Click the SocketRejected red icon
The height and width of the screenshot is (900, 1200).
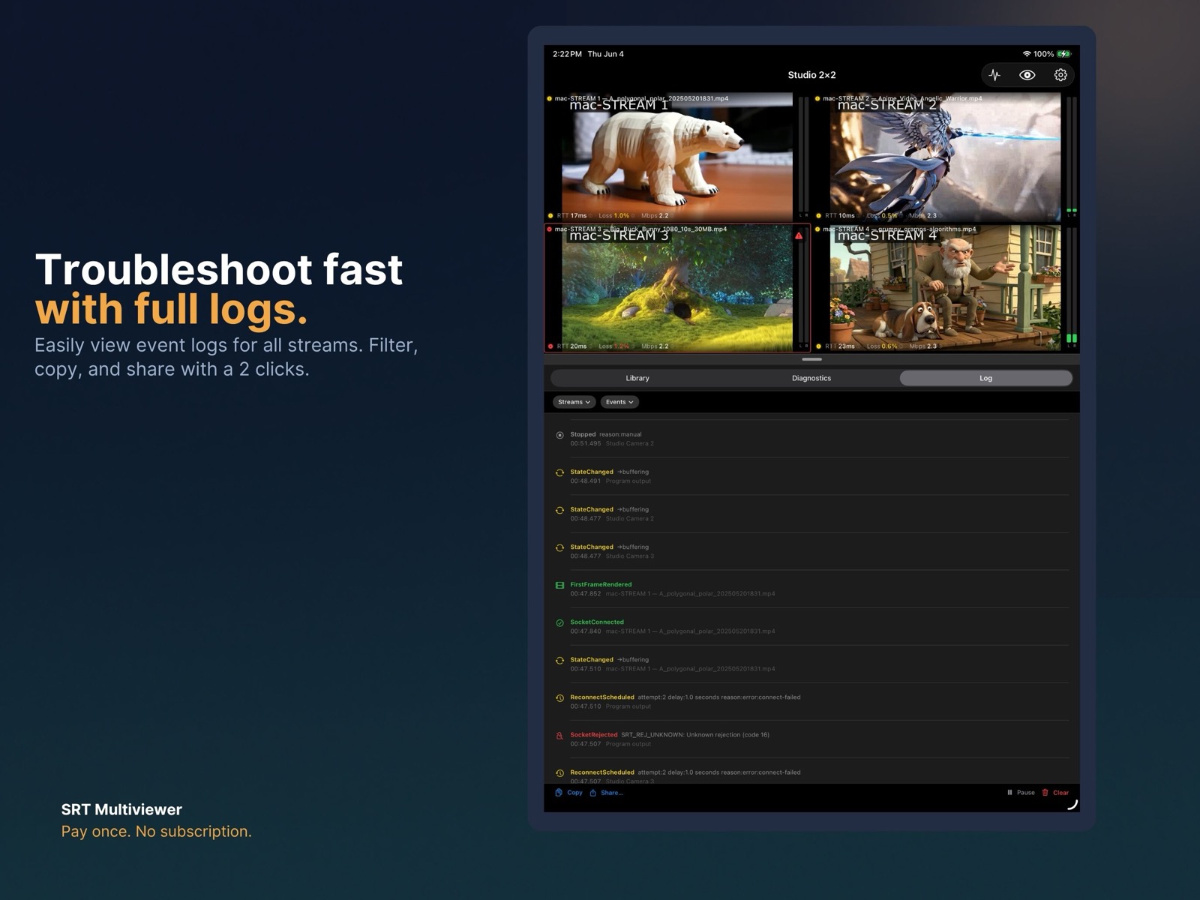click(559, 736)
